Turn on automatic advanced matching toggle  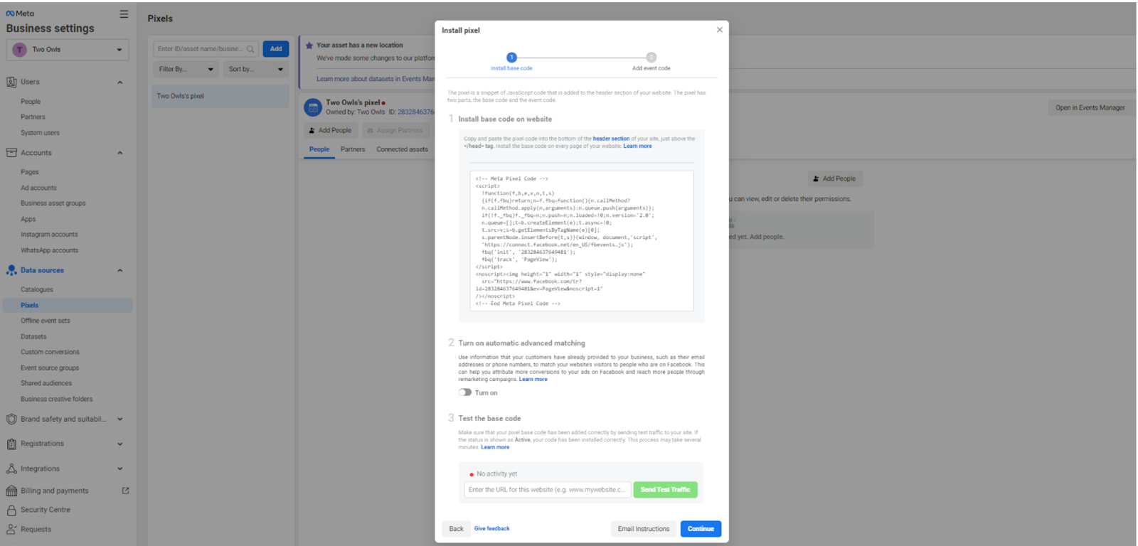click(x=465, y=392)
